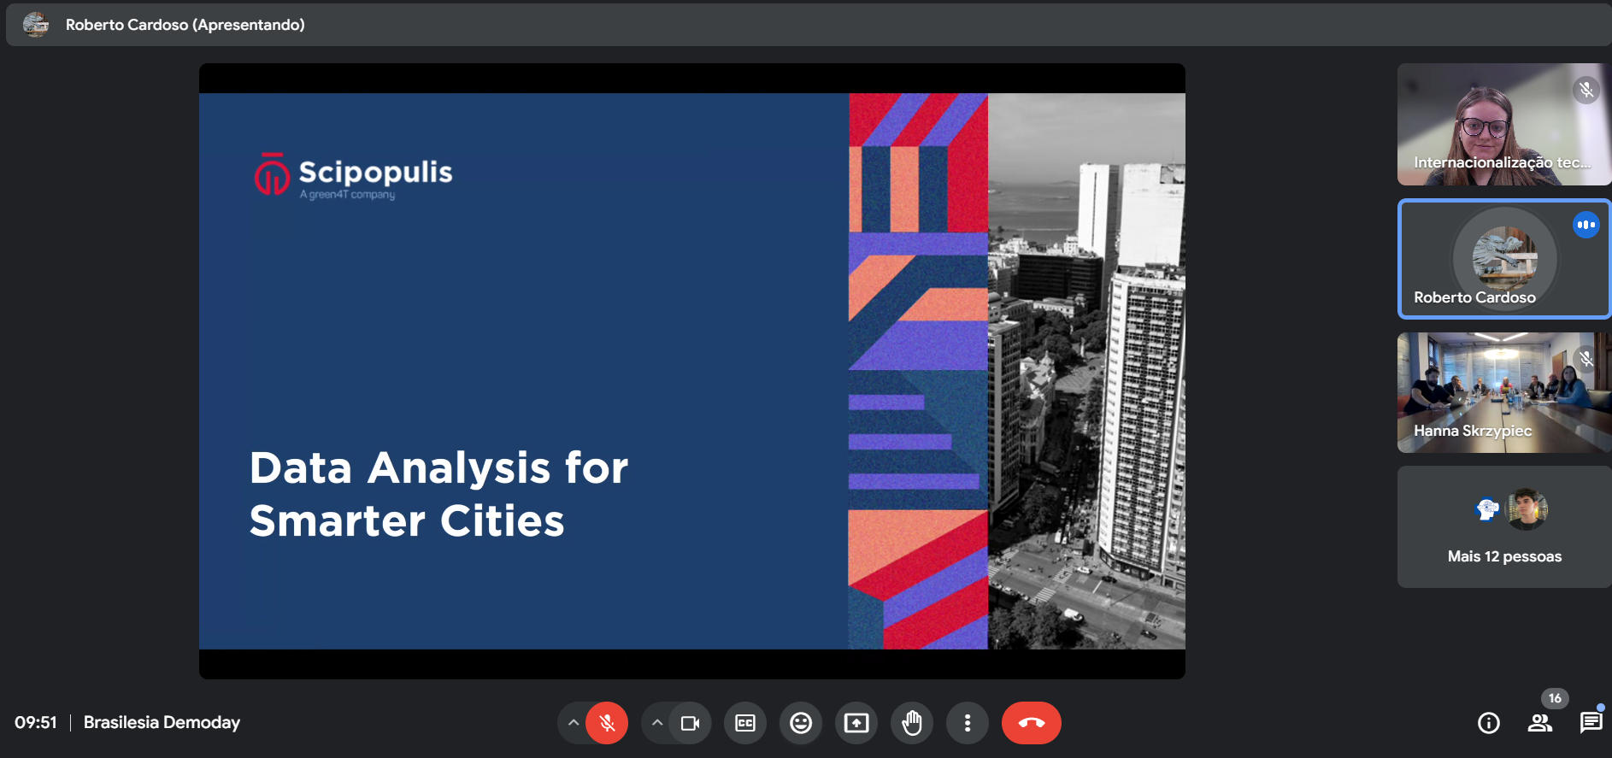Viewport: 1612px width, 758px height.
Task: Open meeting details info icon
Action: point(1488,723)
